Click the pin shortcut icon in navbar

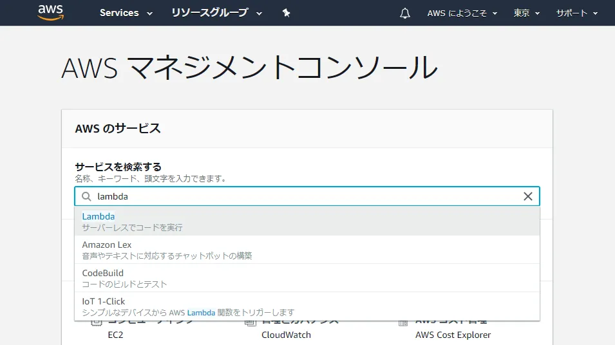[287, 13]
